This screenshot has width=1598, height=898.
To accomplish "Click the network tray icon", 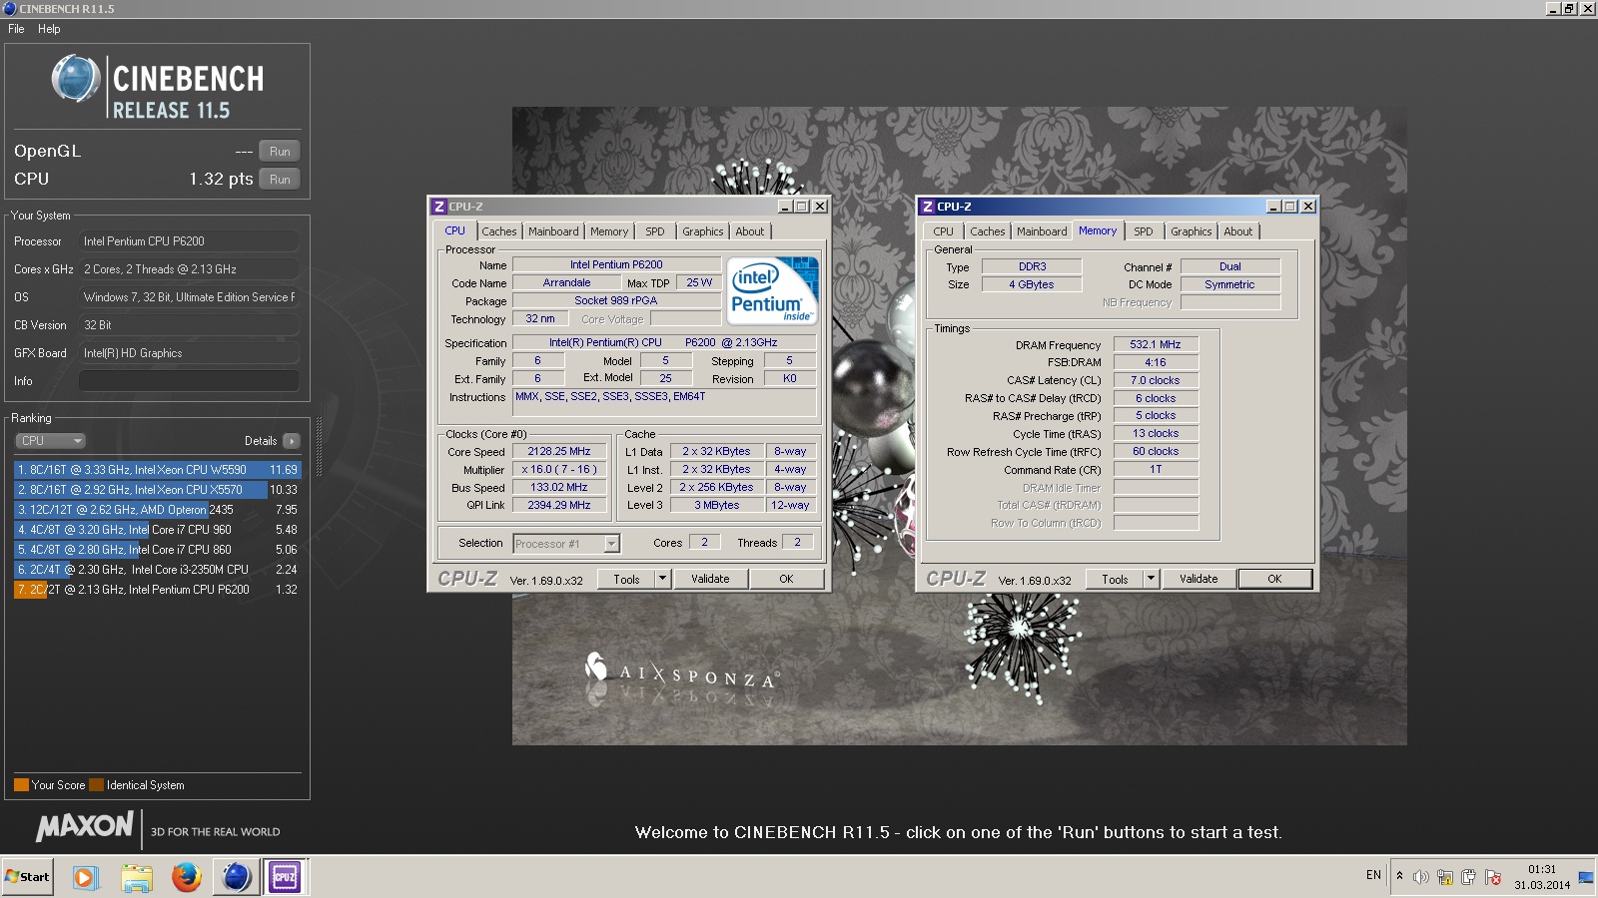I will coord(1445,877).
